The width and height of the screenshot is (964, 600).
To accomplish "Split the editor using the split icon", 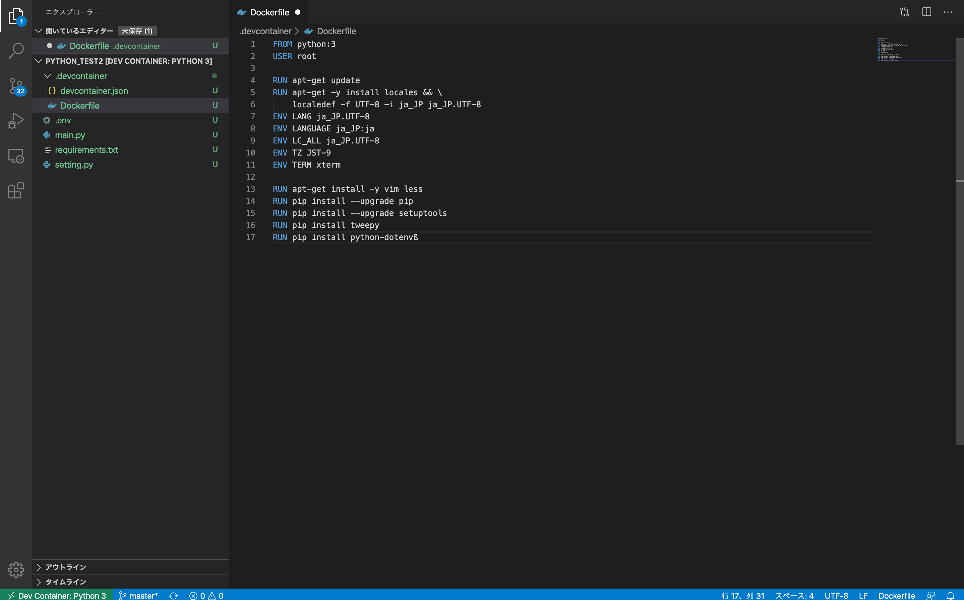I will pos(926,12).
